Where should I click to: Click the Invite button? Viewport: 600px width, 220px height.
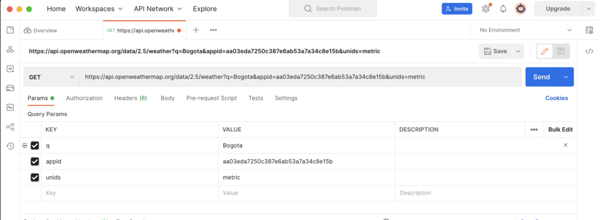pyautogui.click(x=457, y=9)
